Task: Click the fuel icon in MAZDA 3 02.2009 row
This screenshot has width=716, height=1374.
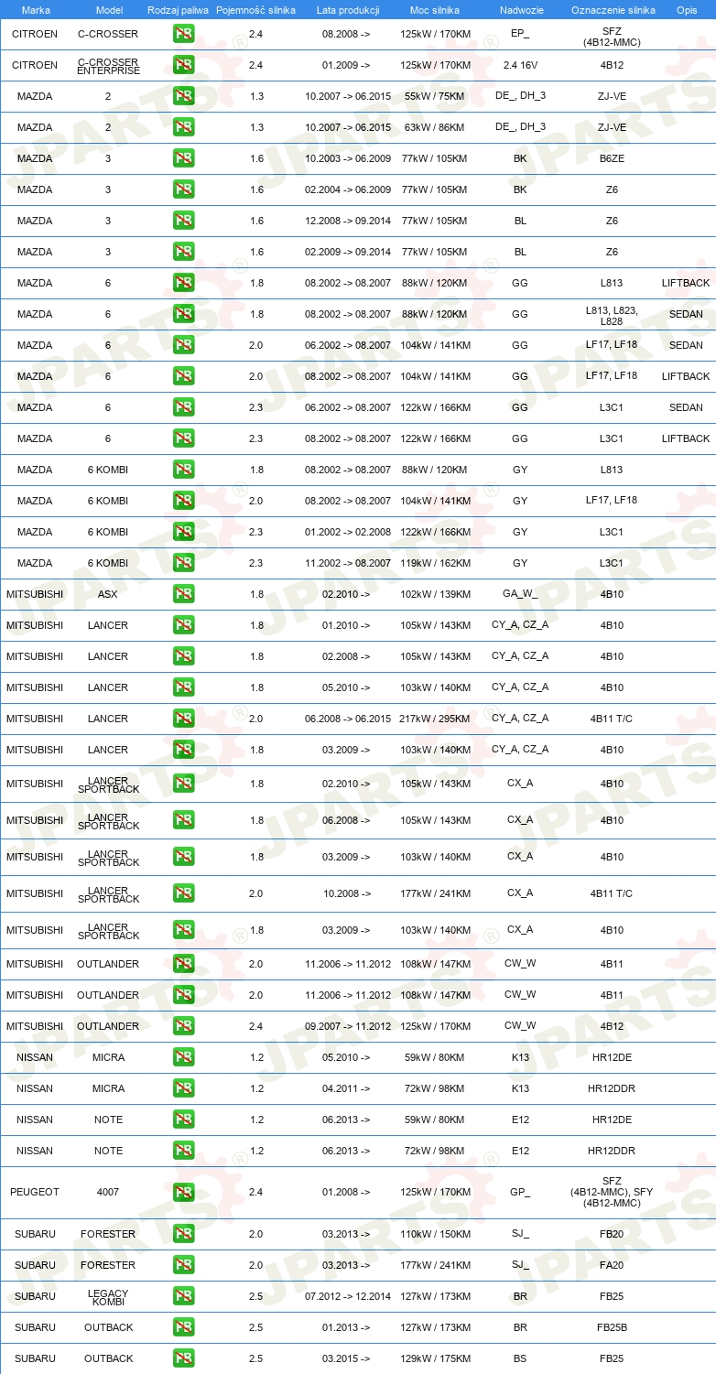Action: (183, 252)
